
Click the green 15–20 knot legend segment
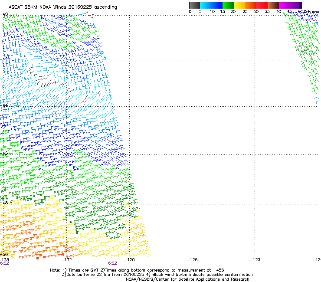point(228,5)
